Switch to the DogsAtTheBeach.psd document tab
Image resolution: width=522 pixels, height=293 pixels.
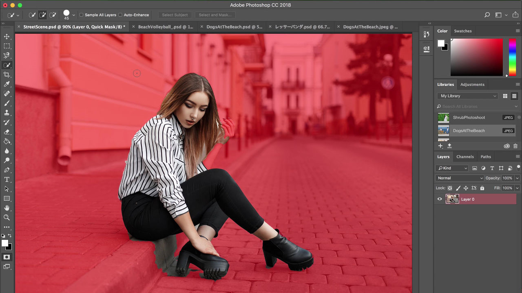tap(234, 27)
